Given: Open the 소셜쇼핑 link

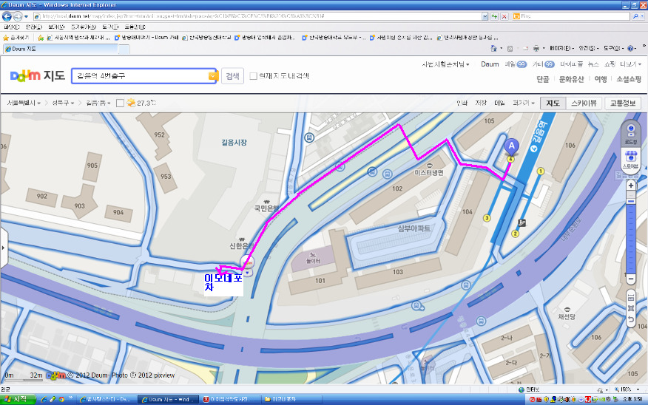Looking at the screenshot, I should coord(629,79).
